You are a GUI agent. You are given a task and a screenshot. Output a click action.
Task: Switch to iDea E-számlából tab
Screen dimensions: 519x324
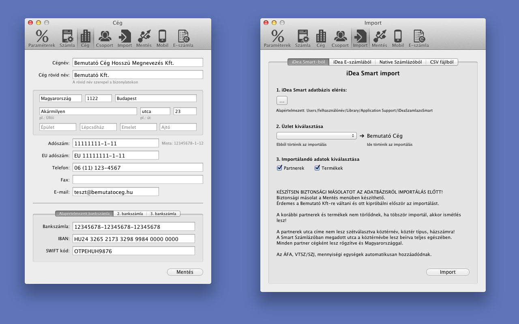(x=352, y=62)
